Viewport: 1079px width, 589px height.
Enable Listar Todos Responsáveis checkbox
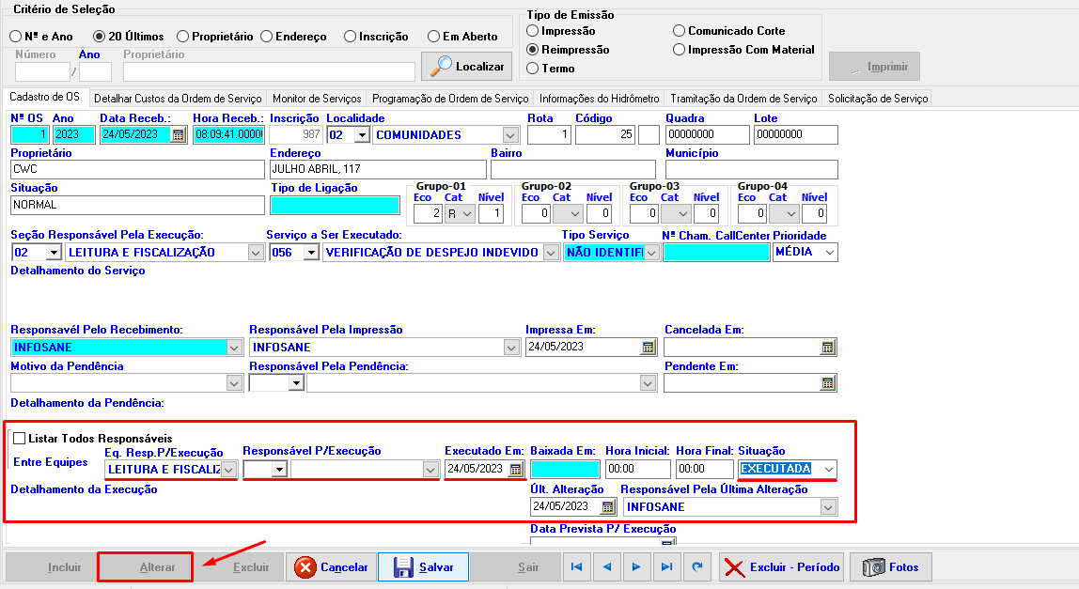19,438
